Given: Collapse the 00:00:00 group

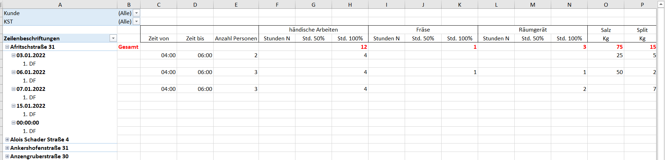Looking at the screenshot, I should point(13,122).
